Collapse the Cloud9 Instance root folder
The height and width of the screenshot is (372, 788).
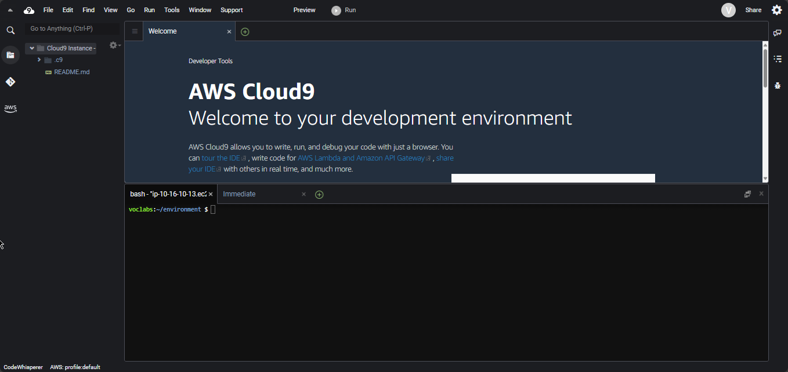(32, 48)
